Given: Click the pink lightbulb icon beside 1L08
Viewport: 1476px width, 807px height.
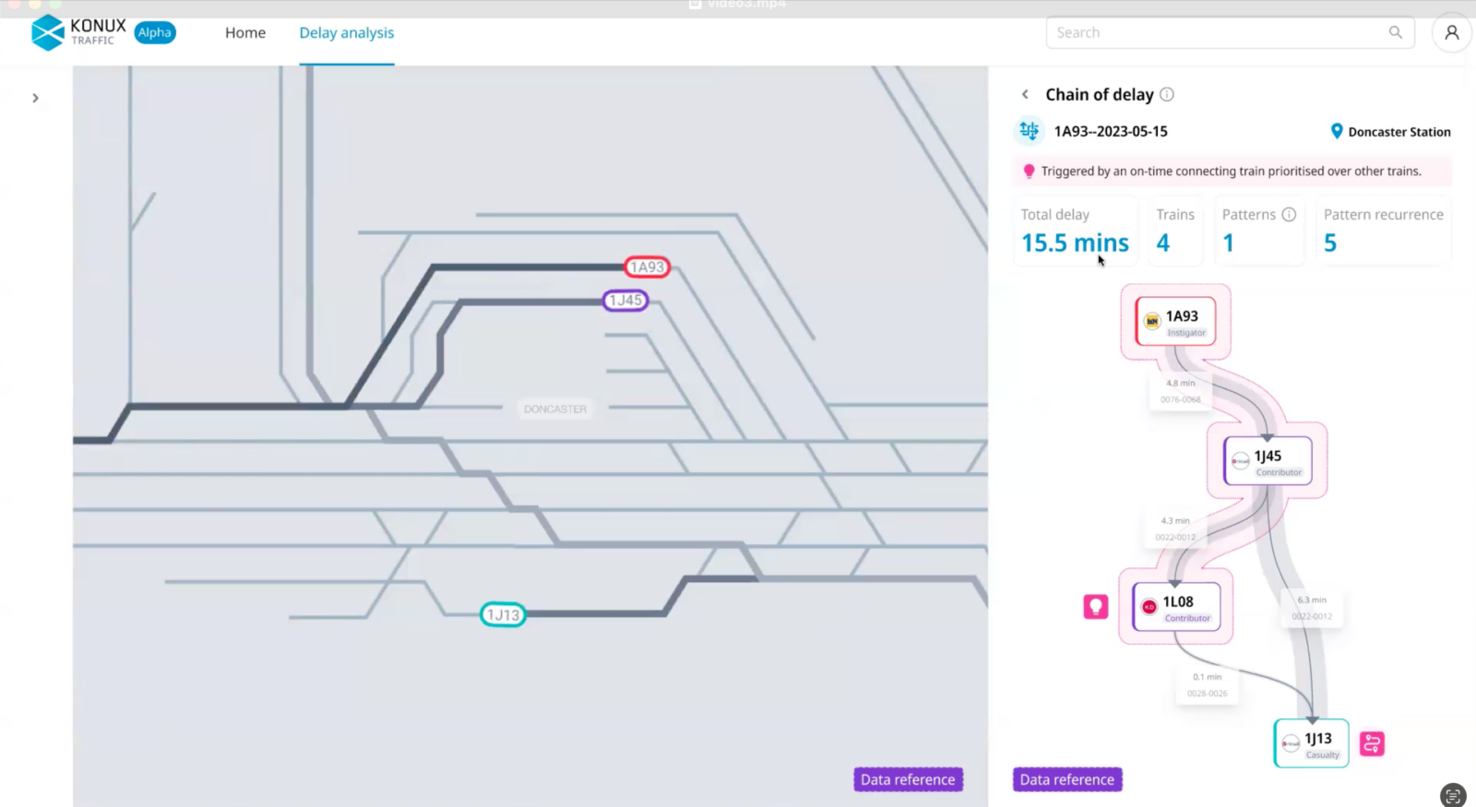Looking at the screenshot, I should pos(1095,606).
